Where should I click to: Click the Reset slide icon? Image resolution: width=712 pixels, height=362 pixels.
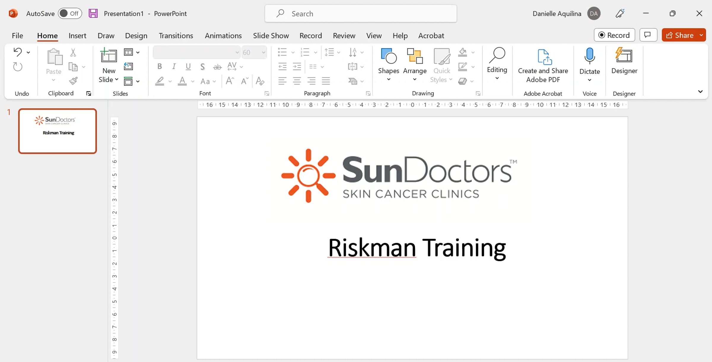pyautogui.click(x=128, y=66)
